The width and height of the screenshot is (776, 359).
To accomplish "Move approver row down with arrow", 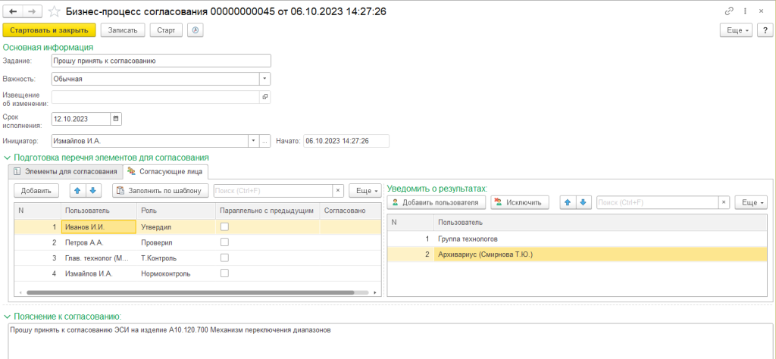I will [x=92, y=191].
